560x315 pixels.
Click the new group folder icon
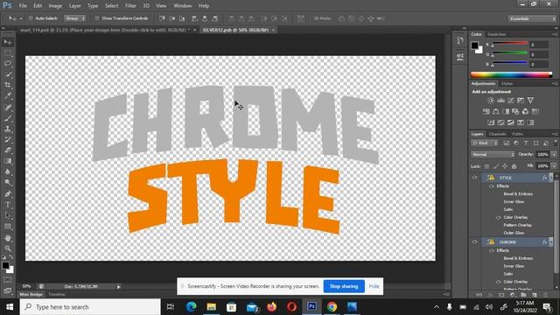click(523, 295)
